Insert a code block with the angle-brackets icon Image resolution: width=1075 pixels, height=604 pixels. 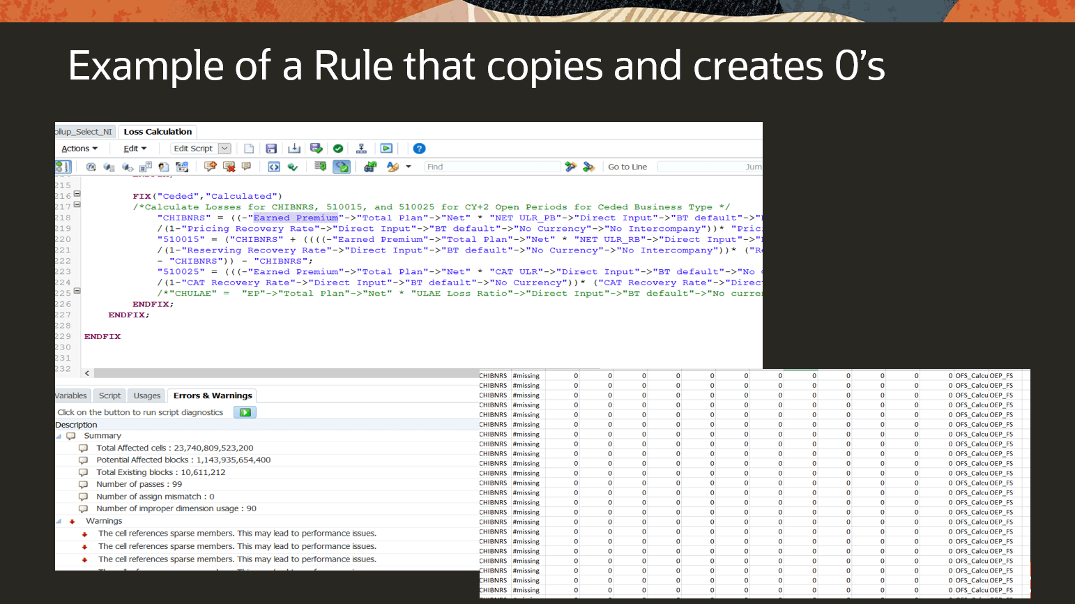(273, 166)
